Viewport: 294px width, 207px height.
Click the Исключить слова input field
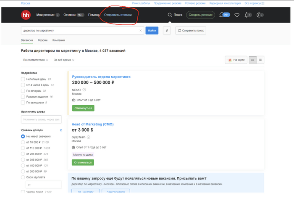(x=41, y=120)
